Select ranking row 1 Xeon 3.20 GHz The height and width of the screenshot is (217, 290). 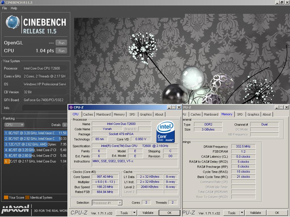[x=35, y=133]
